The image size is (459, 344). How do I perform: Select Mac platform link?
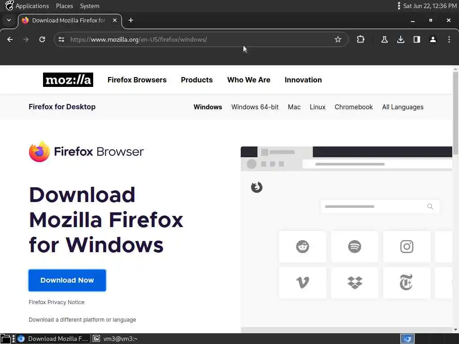294,107
